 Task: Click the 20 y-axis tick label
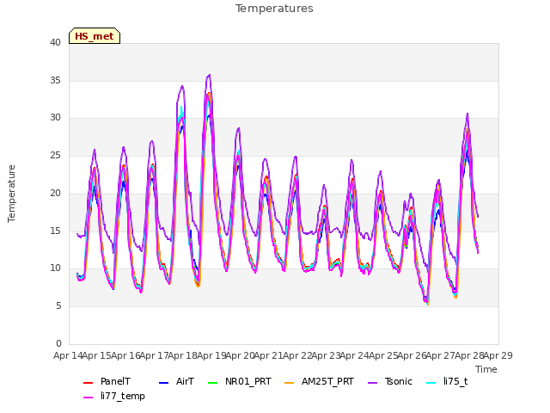(x=55, y=193)
